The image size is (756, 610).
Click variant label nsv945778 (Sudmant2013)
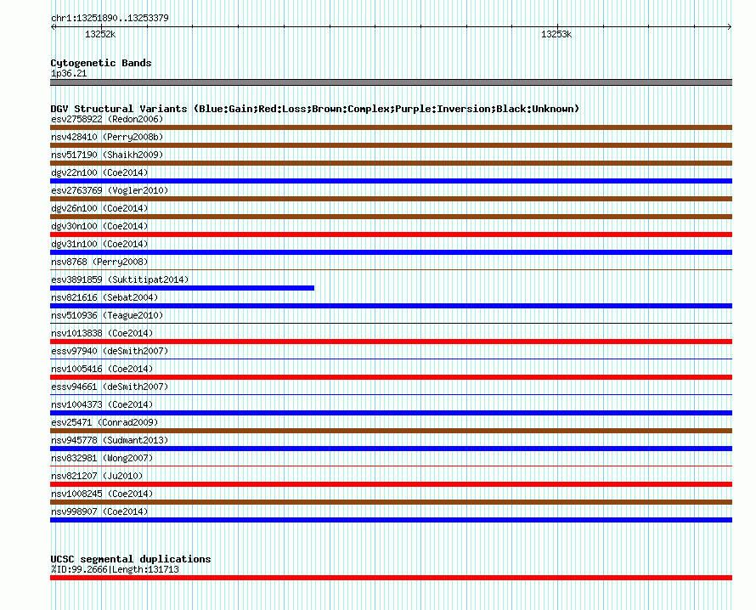click(110, 440)
